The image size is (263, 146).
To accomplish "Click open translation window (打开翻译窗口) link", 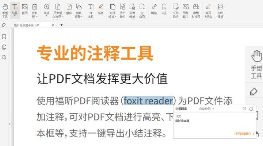I will tap(244, 134).
